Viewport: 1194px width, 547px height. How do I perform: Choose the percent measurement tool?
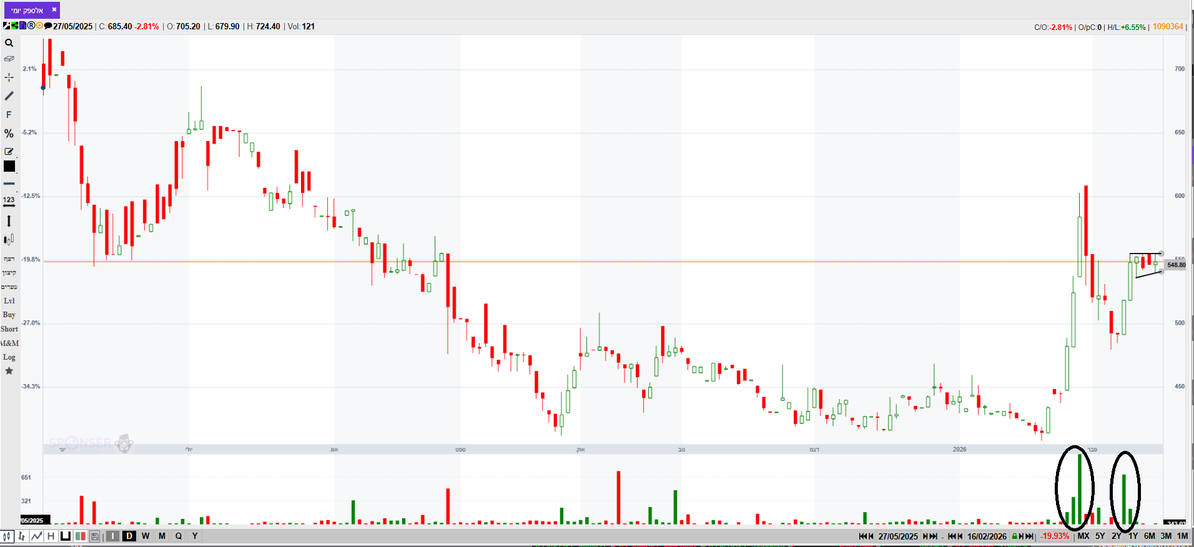[9, 134]
